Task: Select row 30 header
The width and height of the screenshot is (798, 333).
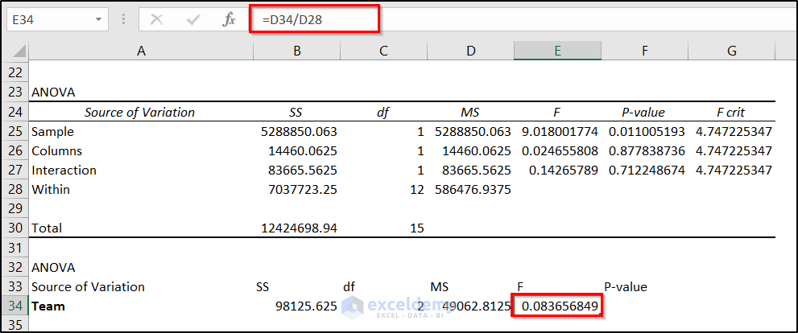Action: click(x=16, y=228)
